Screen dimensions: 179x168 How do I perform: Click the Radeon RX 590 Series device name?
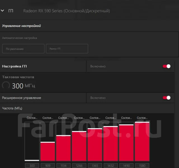(67, 11)
